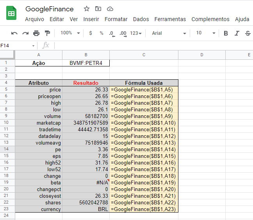Open the Arquivo menu
Viewport: 253px width, 220px height.
(34, 19)
